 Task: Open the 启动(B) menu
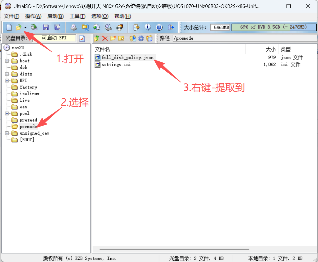click(55, 16)
